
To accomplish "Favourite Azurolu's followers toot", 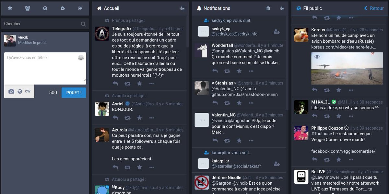I will click(x=139, y=167).
